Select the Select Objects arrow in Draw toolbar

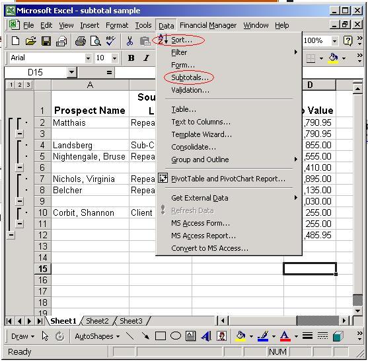(45, 336)
